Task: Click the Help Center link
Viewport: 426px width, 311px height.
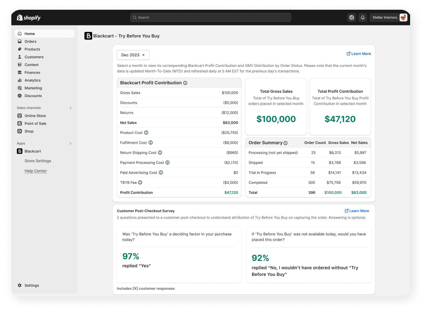Action: [x=36, y=171]
